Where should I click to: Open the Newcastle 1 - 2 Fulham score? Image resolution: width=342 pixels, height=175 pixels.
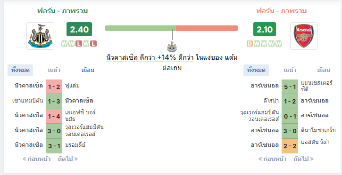[54, 87]
